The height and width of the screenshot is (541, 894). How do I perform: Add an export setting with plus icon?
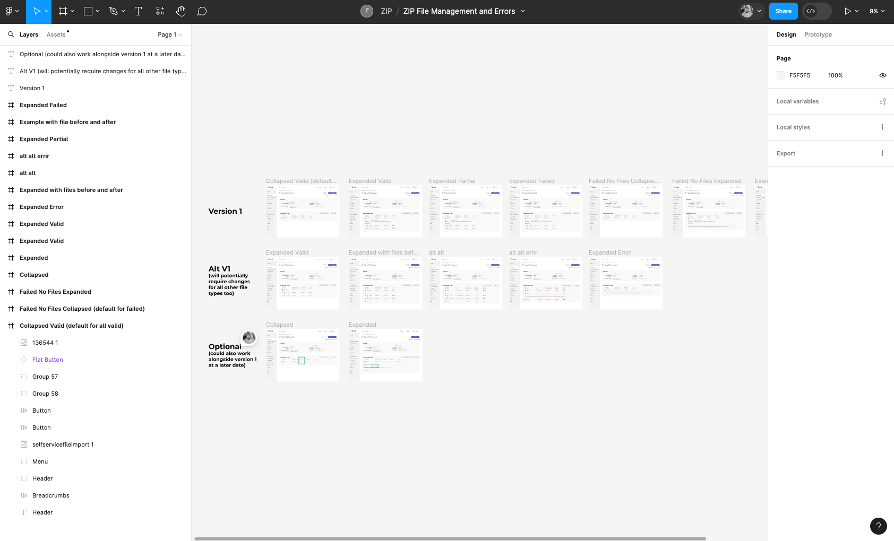click(882, 153)
